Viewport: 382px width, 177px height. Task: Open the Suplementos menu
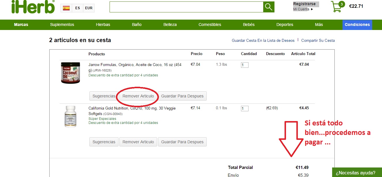(x=62, y=25)
